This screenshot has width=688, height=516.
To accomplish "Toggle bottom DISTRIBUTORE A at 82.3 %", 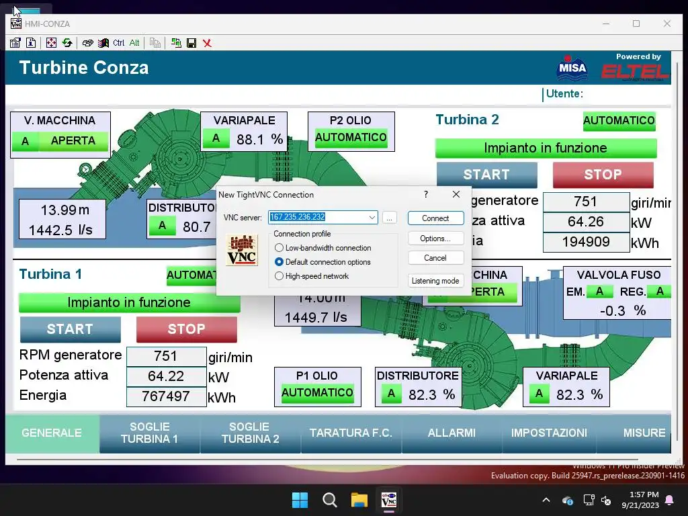I will tap(391, 394).
